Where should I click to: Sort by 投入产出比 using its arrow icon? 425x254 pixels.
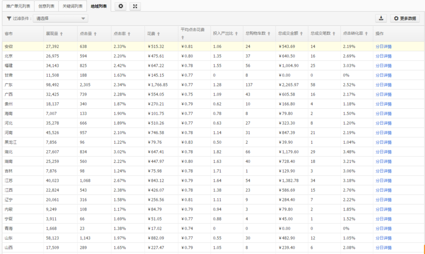click(236, 34)
